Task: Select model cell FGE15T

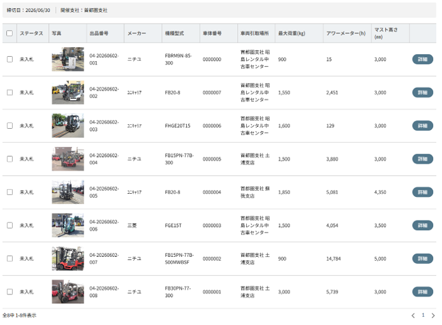Action: (x=173, y=226)
